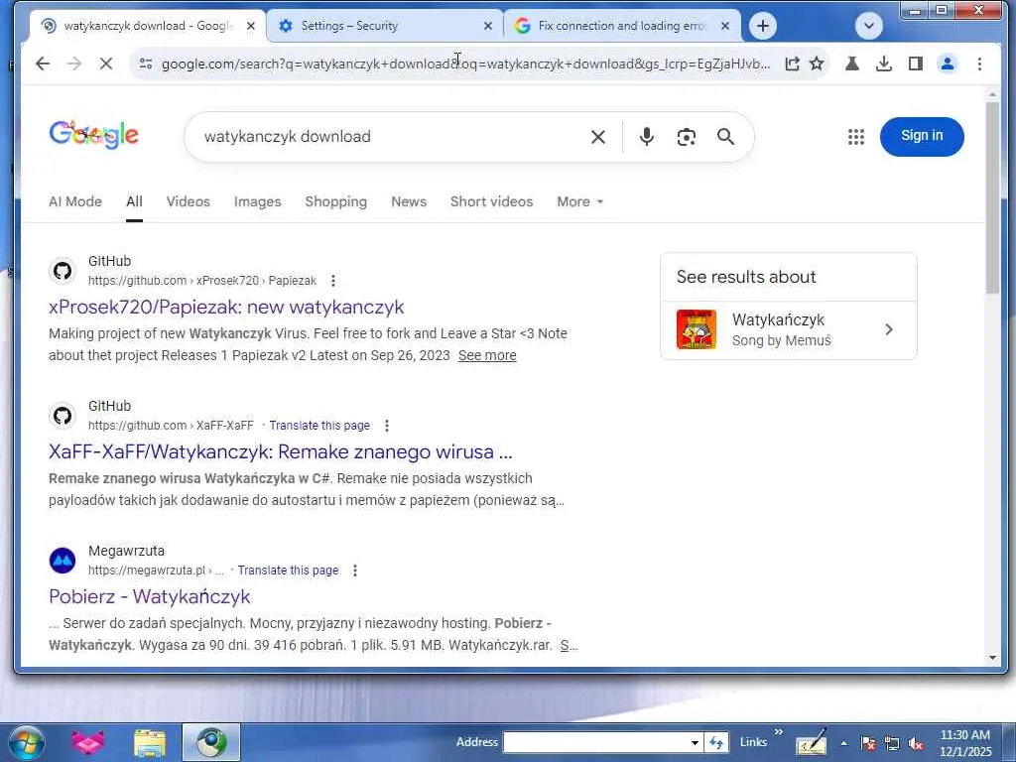Viewport: 1016px width, 762px height.
Task: Open the AI Mode search tab
Action: click(75, 201)
